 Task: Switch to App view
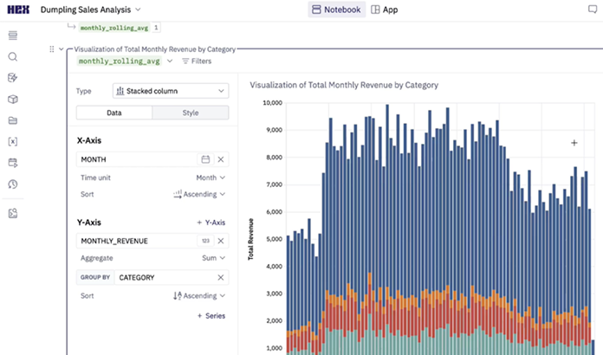[x=385, y=10]
